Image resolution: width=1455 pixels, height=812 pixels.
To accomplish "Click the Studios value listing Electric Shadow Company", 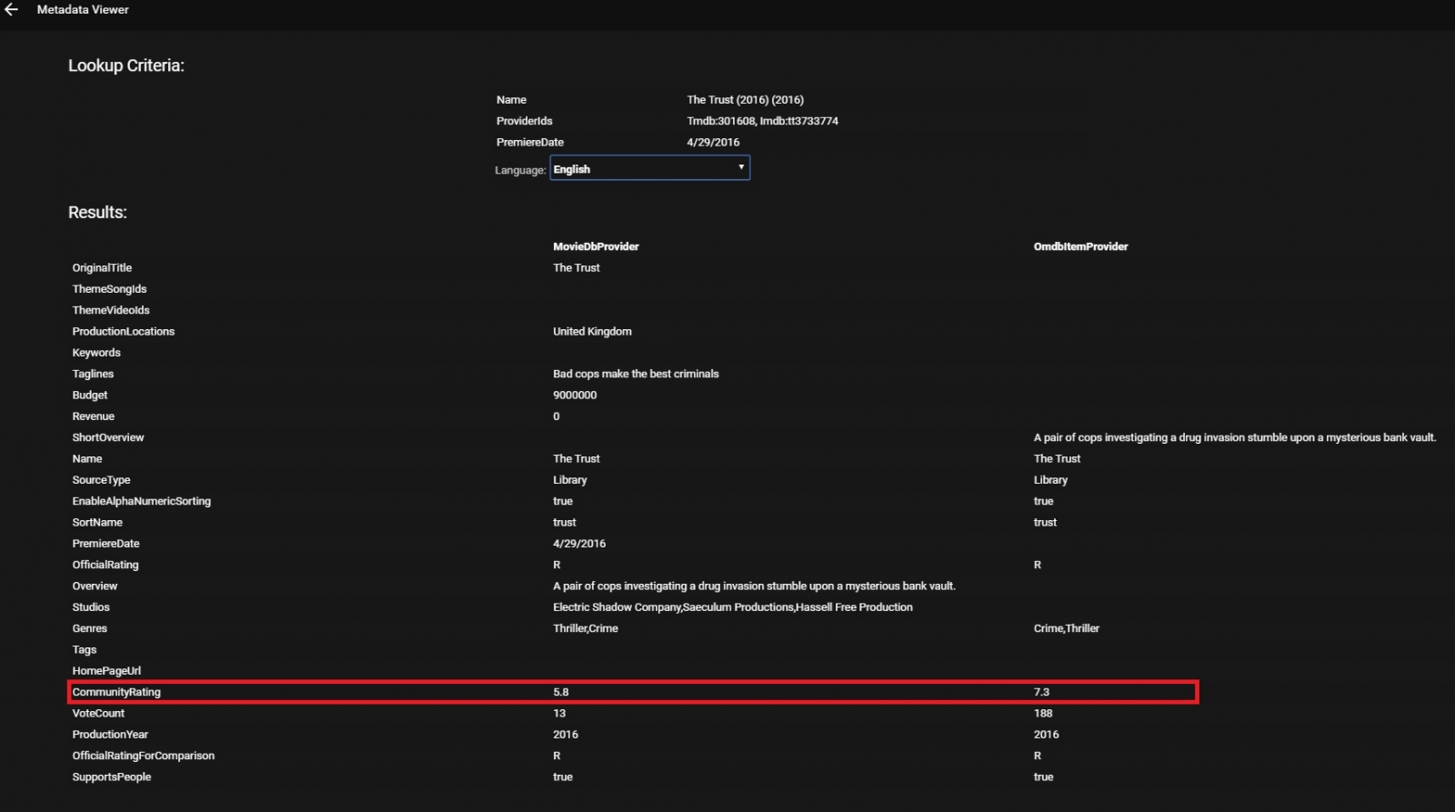I will click(x=732, y=607).
